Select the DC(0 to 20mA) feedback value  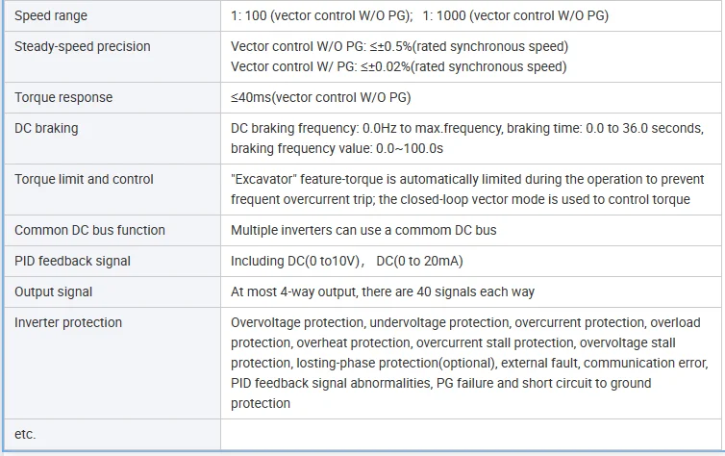pos(419,262)
